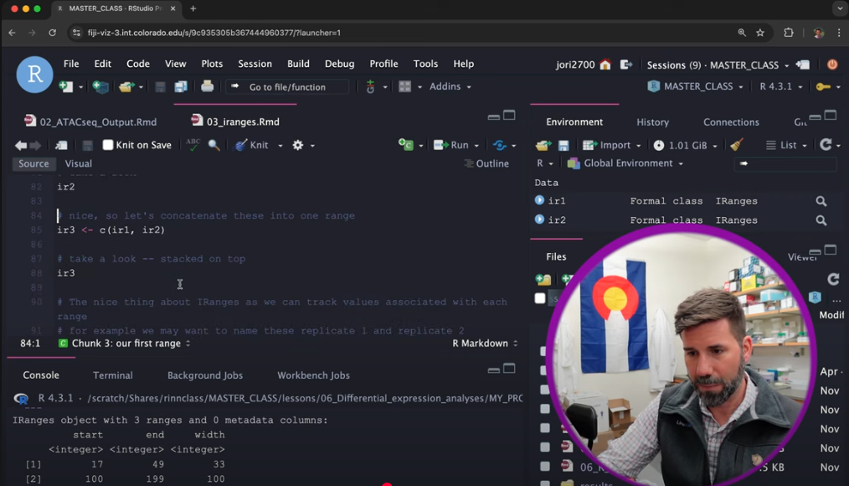Click the Go to file/function field
The image size is (849, 486).
(287, 86)
